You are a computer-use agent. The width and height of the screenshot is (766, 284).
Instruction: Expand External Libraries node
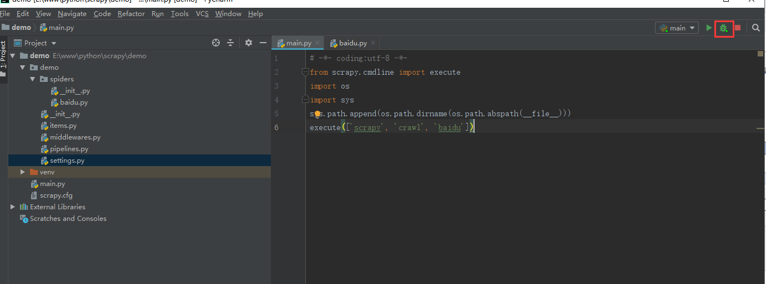pos(13,207)
